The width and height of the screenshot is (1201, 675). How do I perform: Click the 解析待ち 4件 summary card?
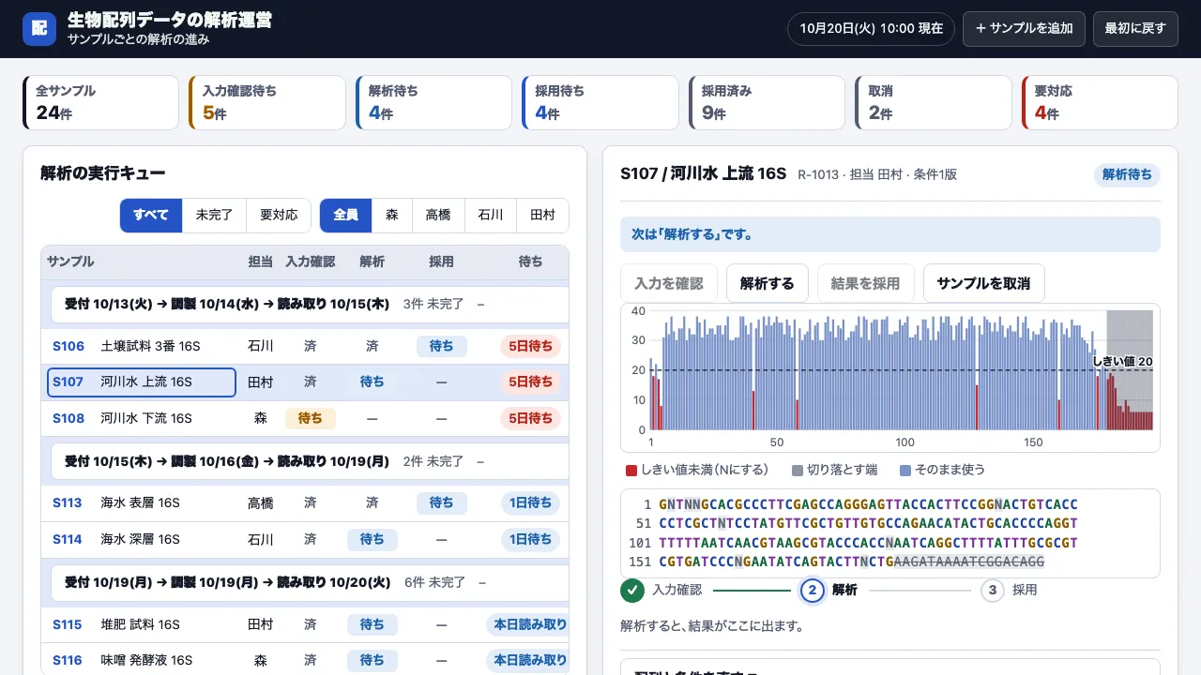pos(433,102)
